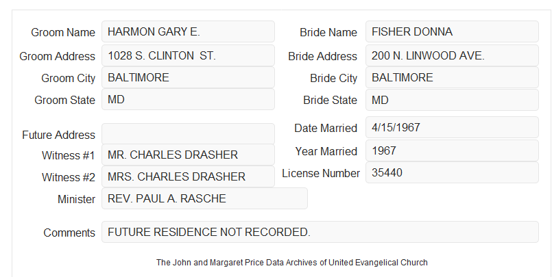Select the Bride Name field

452,31
